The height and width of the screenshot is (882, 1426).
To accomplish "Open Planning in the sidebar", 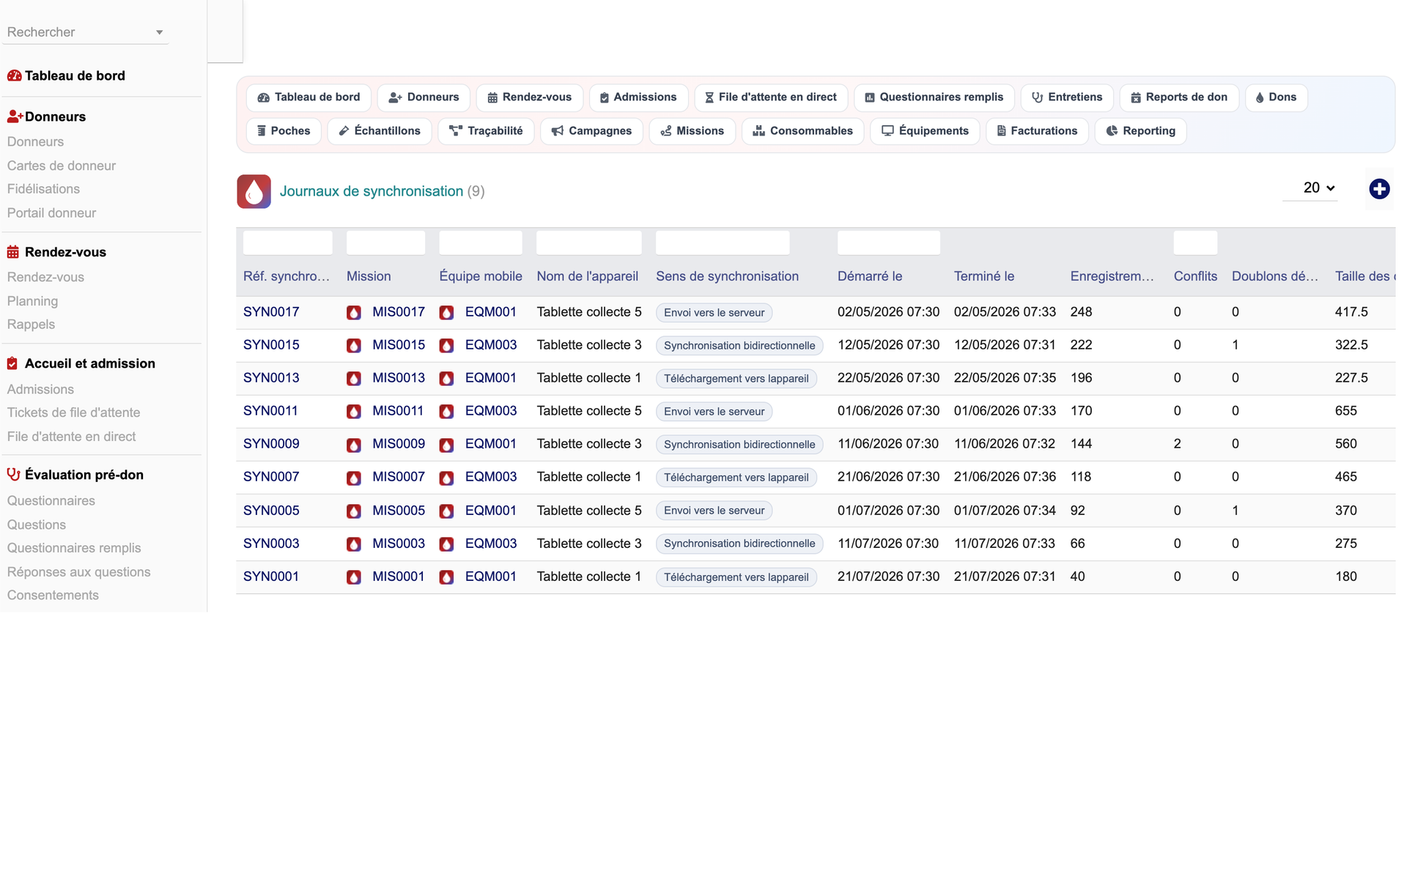I will pos(32,301).
